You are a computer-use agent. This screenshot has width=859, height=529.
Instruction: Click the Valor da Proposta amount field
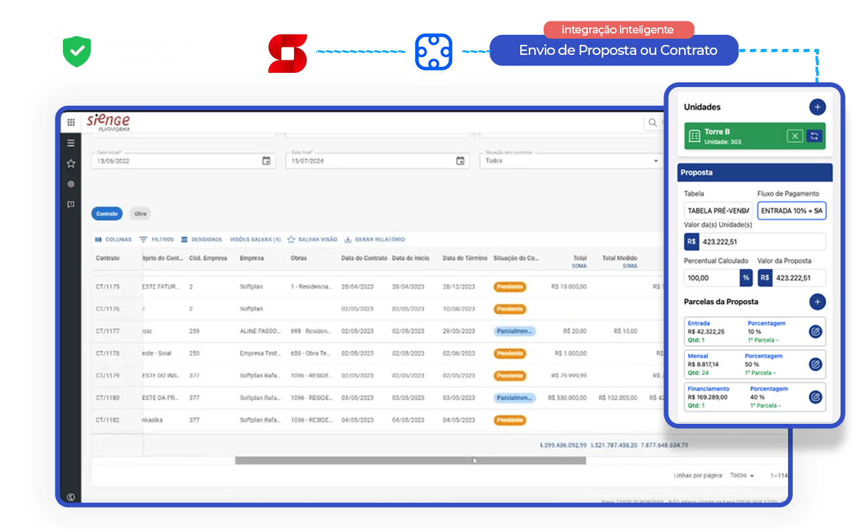click(799, 278)
